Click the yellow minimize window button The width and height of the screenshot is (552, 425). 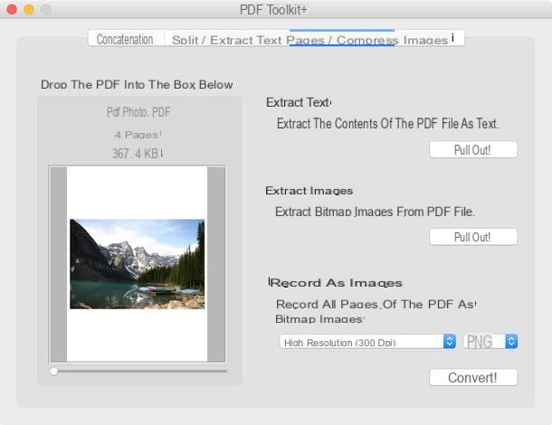point(29,9)
